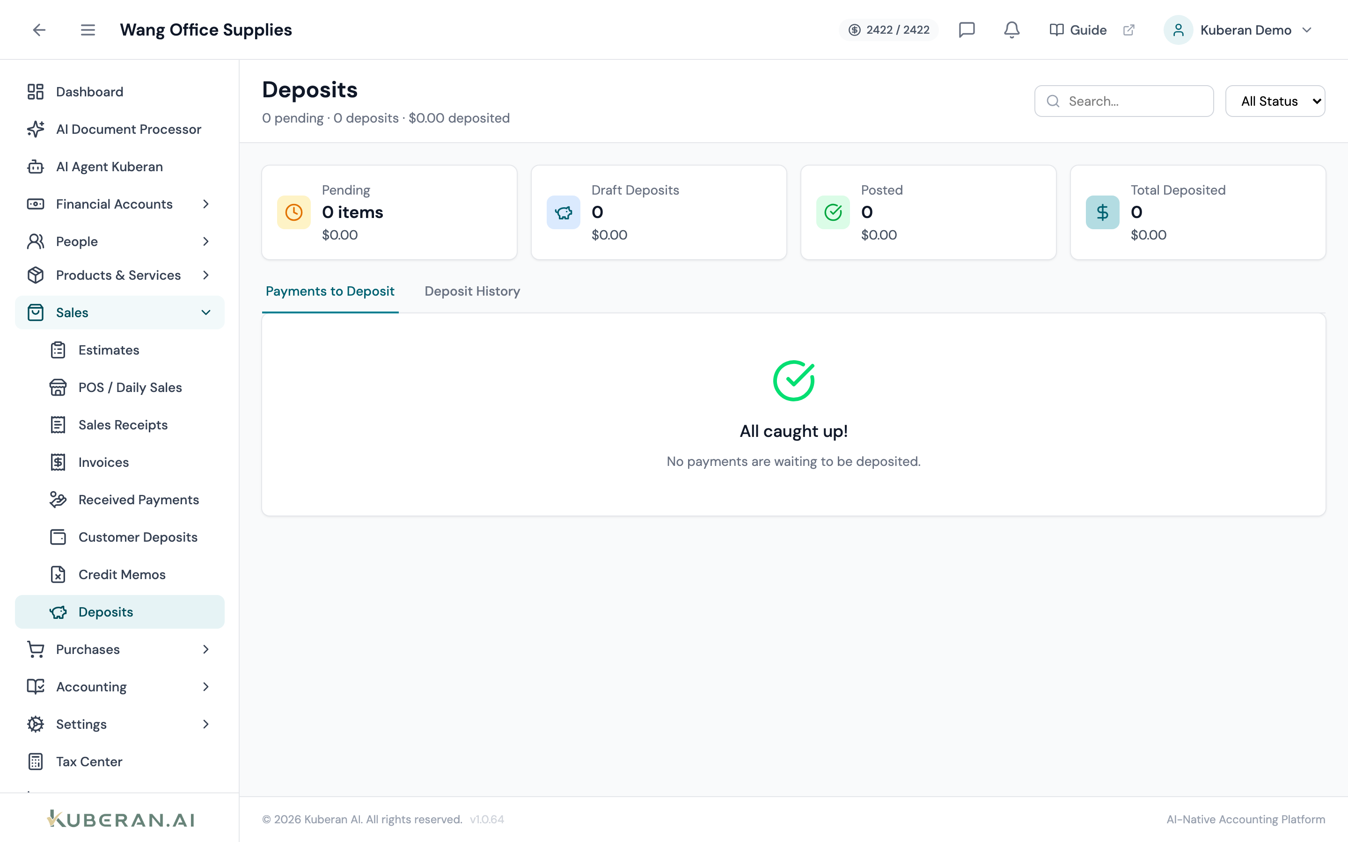
Task: Click the POS / Daily Sales store icon
Action: coord(58,387)
